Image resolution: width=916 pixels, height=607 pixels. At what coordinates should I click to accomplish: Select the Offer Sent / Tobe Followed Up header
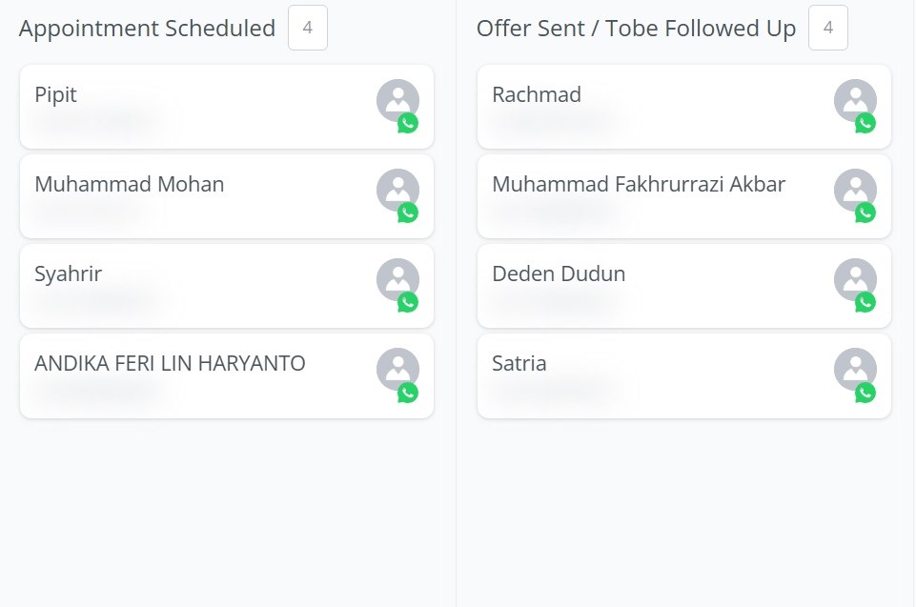pyautogui.click(x=636, y=29)
